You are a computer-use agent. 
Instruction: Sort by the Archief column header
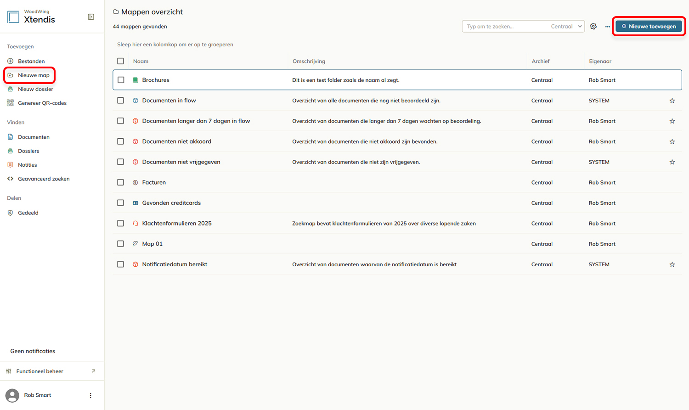[x=541, y=61]
